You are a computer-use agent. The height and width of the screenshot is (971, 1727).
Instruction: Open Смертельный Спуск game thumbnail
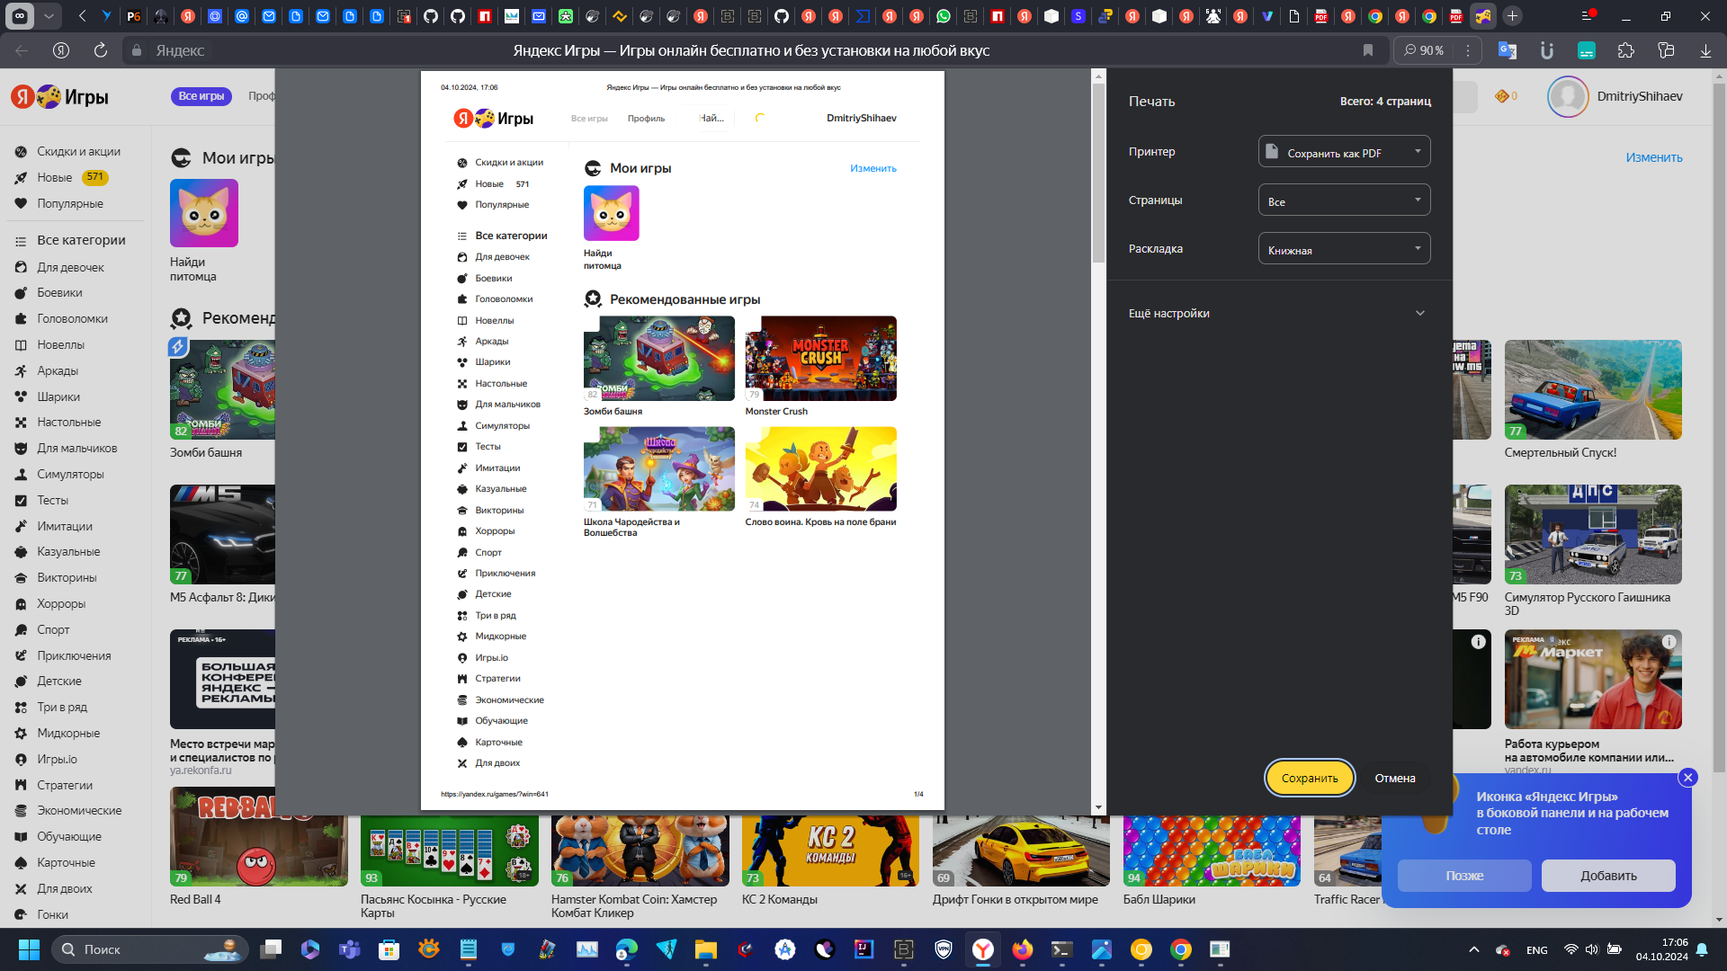point(1592,389)
